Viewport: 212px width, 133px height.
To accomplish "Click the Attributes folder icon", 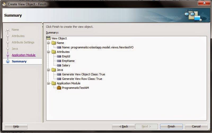I will click(x=54, y=52).
